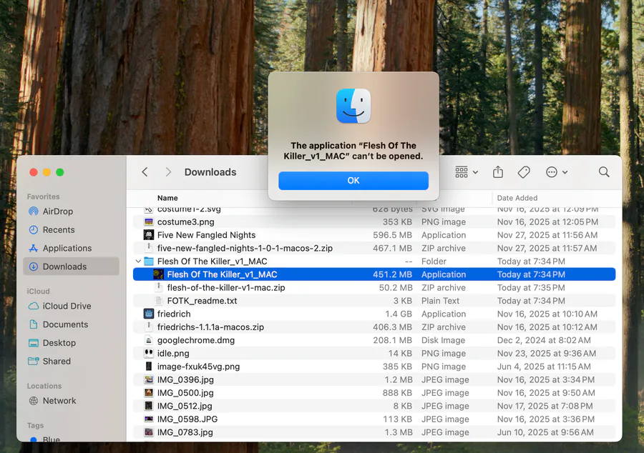
Task: Sort by the Name column header
Action: click(x=167, y=198)
